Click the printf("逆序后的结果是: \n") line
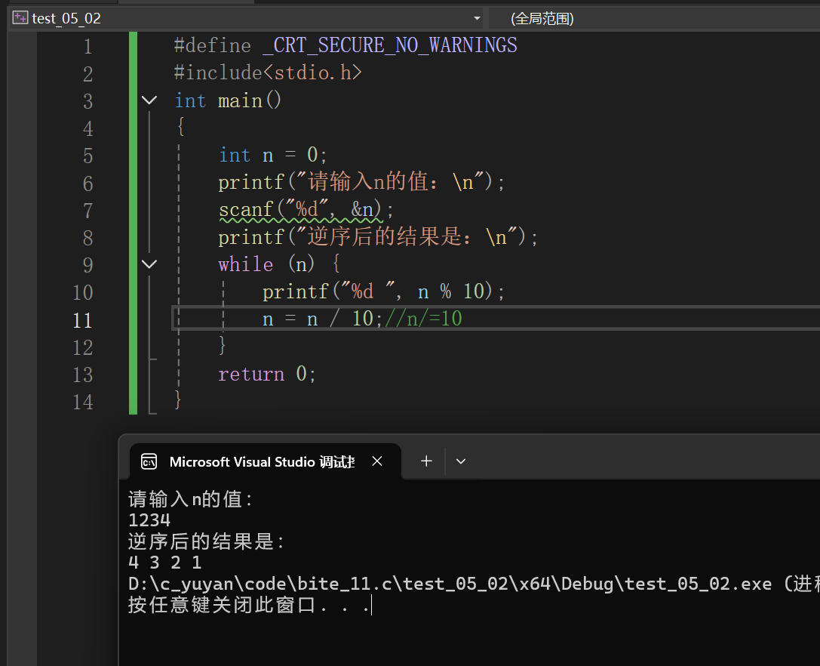The width and height of the screenshot is (820, 666). (x=378, y=237)
